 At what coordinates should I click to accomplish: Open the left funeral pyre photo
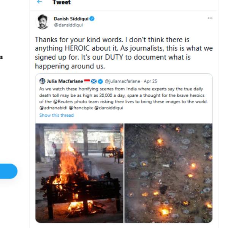pyautogui.click(x=79, y=173)
